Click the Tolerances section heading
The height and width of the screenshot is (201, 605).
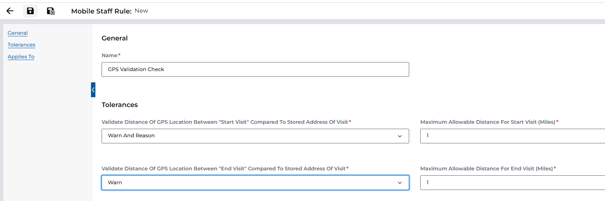coord(120,105)
